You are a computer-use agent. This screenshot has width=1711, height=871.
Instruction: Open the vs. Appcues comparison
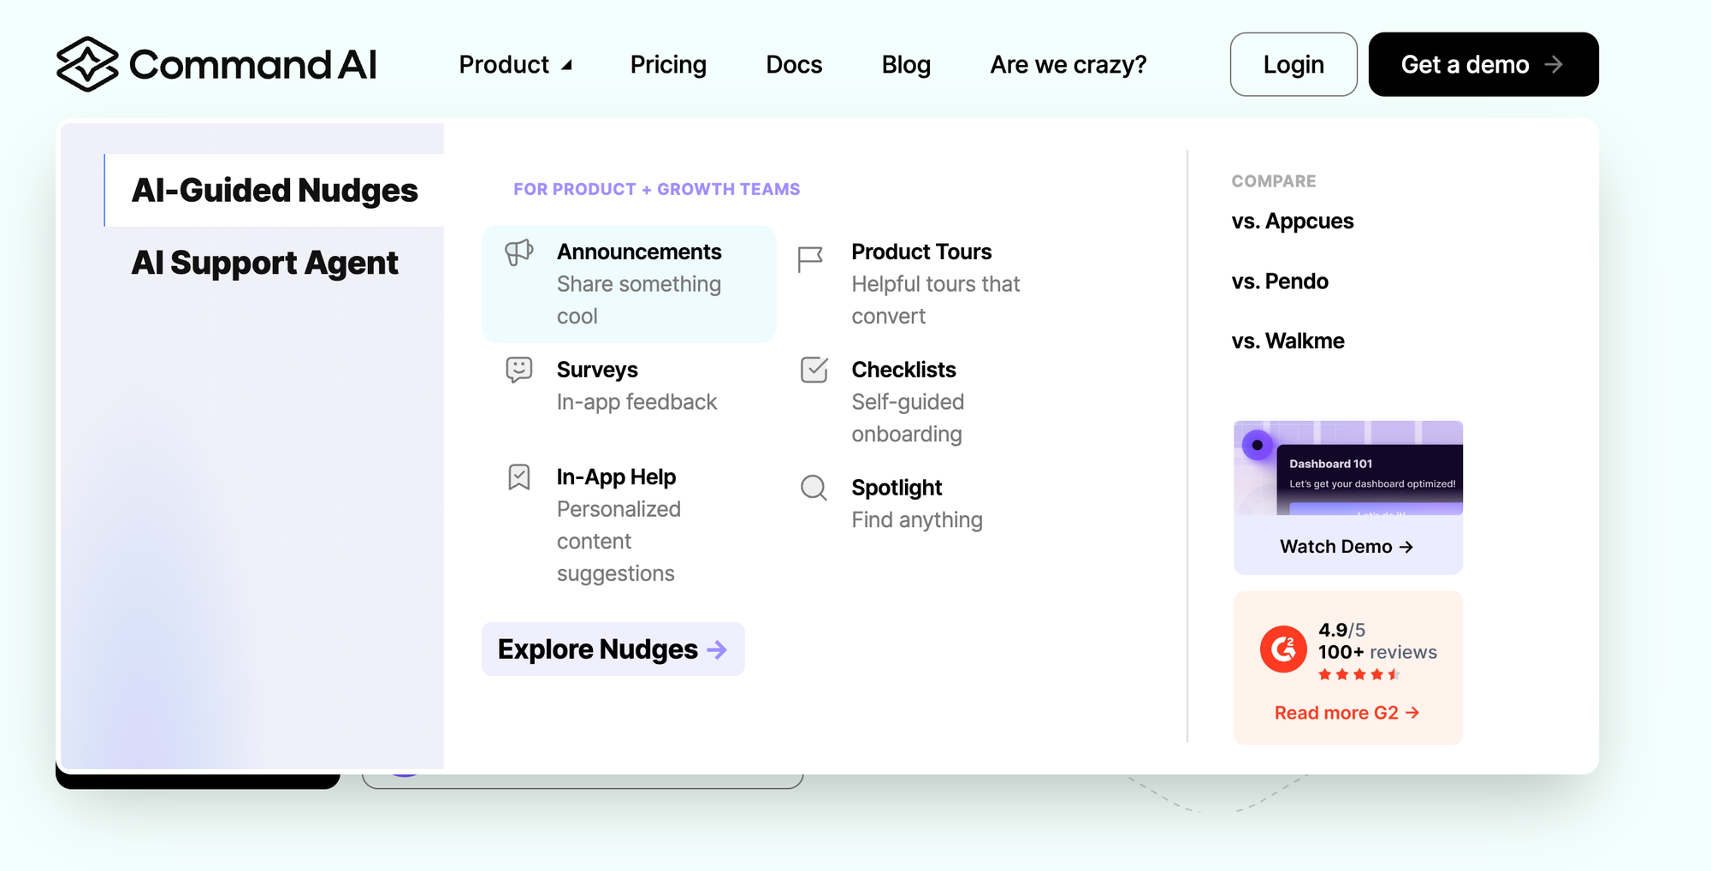[x=1293, y=222]
